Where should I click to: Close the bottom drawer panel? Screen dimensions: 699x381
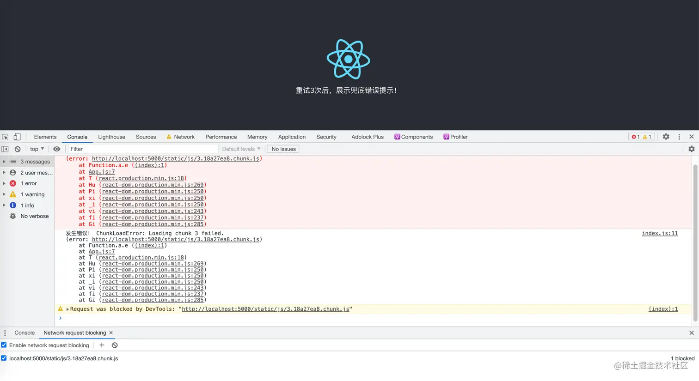click(692, 333)
